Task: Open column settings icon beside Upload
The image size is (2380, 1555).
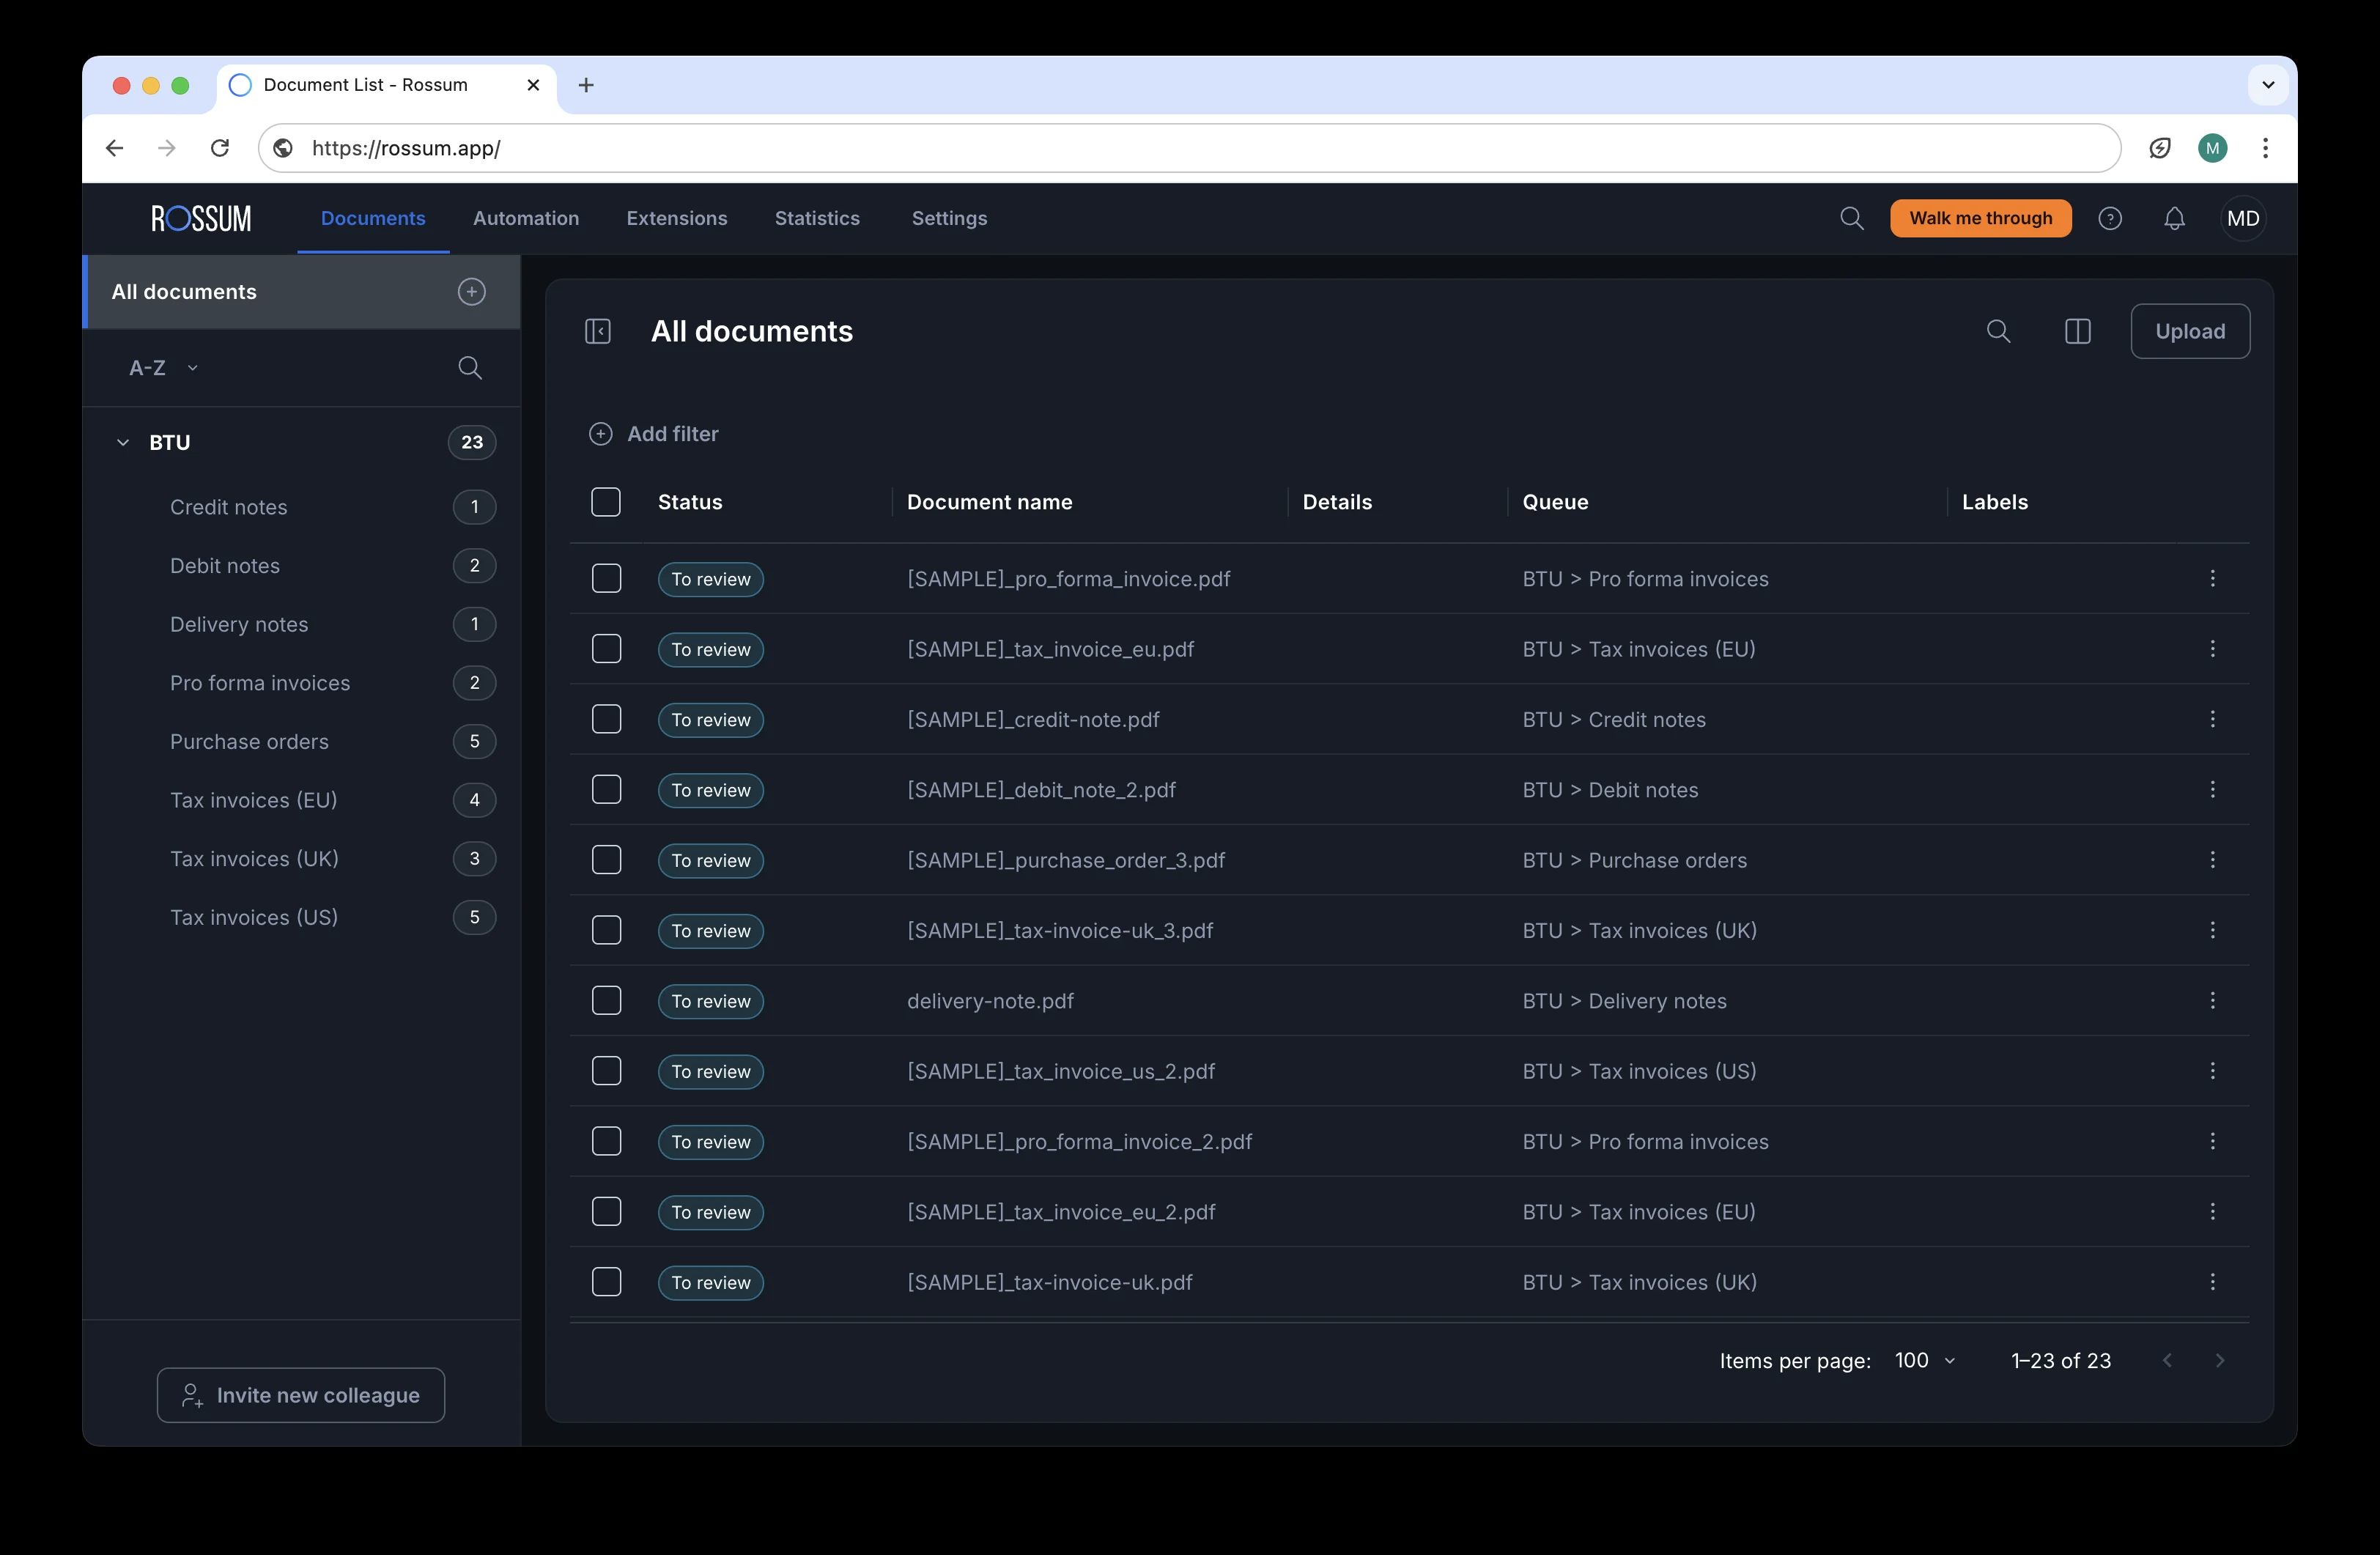Action: [x=2077, y=331]
